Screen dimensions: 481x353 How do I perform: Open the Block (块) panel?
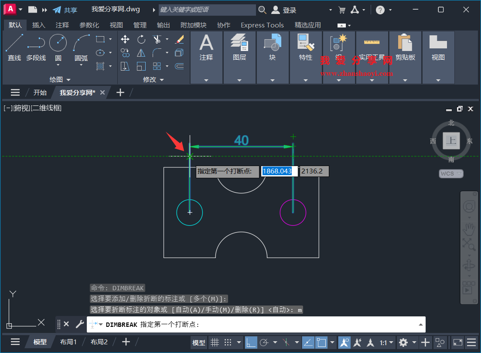(273, 58)
